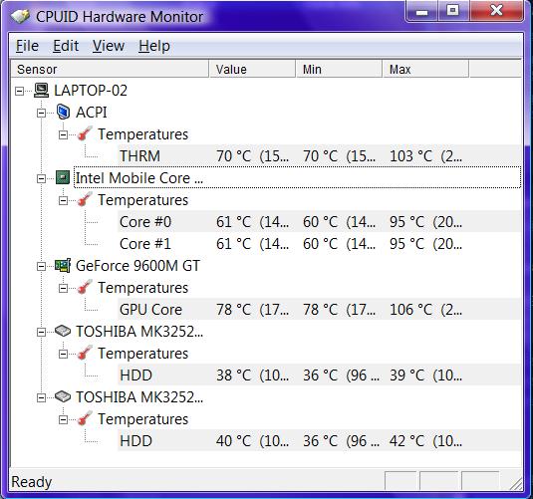This screenshot has height=499, width=533.
Task: Click the Sensor column header
Action: point(110,69)
